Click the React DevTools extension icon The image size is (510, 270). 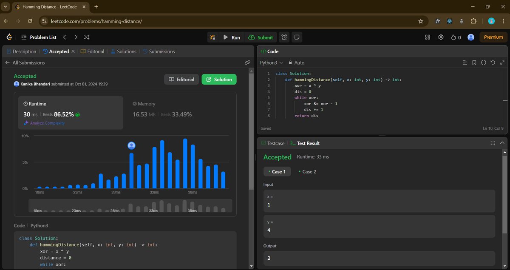[449, 21]
